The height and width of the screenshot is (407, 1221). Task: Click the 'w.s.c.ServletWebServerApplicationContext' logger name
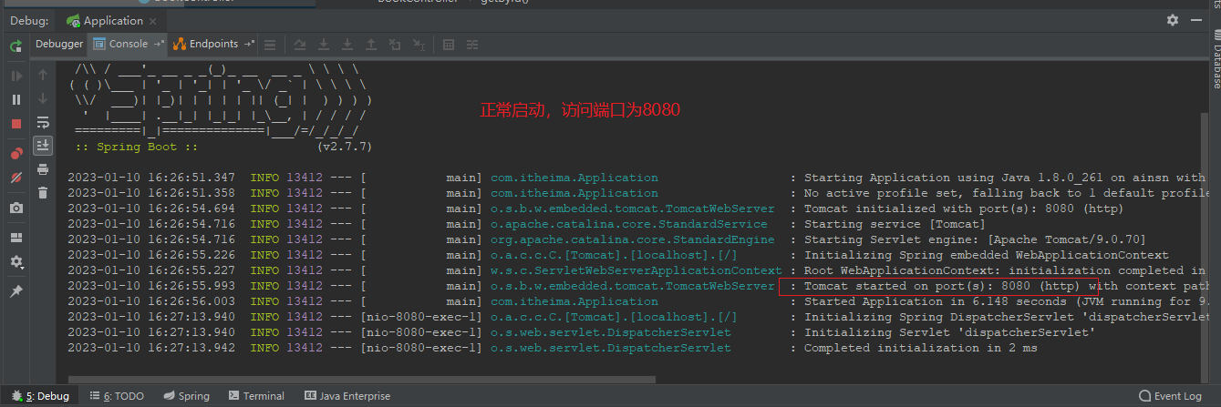tap(636, 270)
